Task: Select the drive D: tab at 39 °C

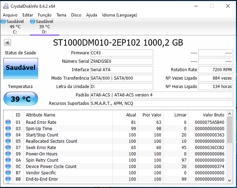Action: pos(45,27)
